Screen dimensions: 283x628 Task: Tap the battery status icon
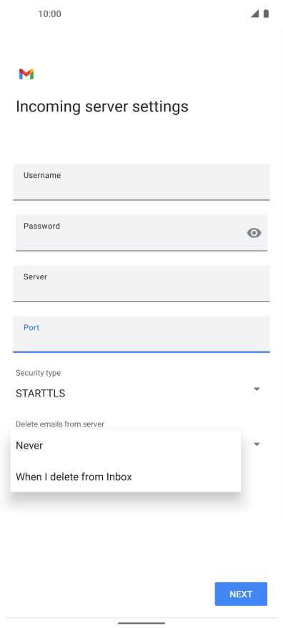point(266,14)
